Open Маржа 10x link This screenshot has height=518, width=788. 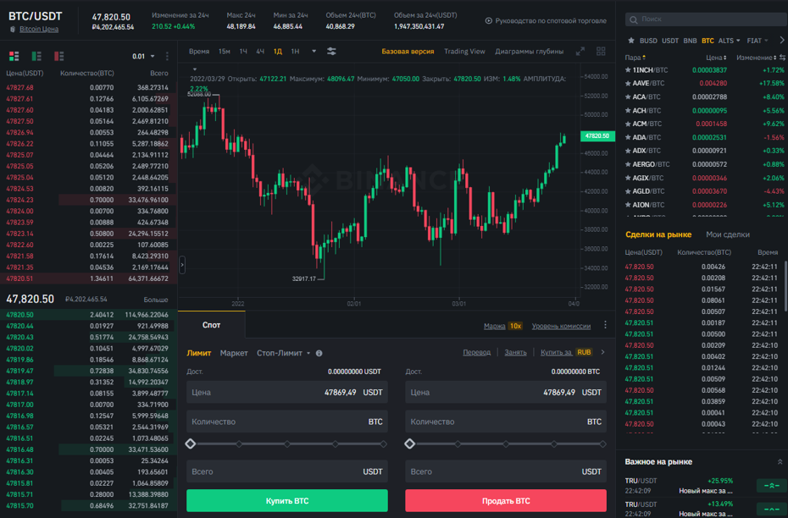pyautogui.click(x=502, y=326)
